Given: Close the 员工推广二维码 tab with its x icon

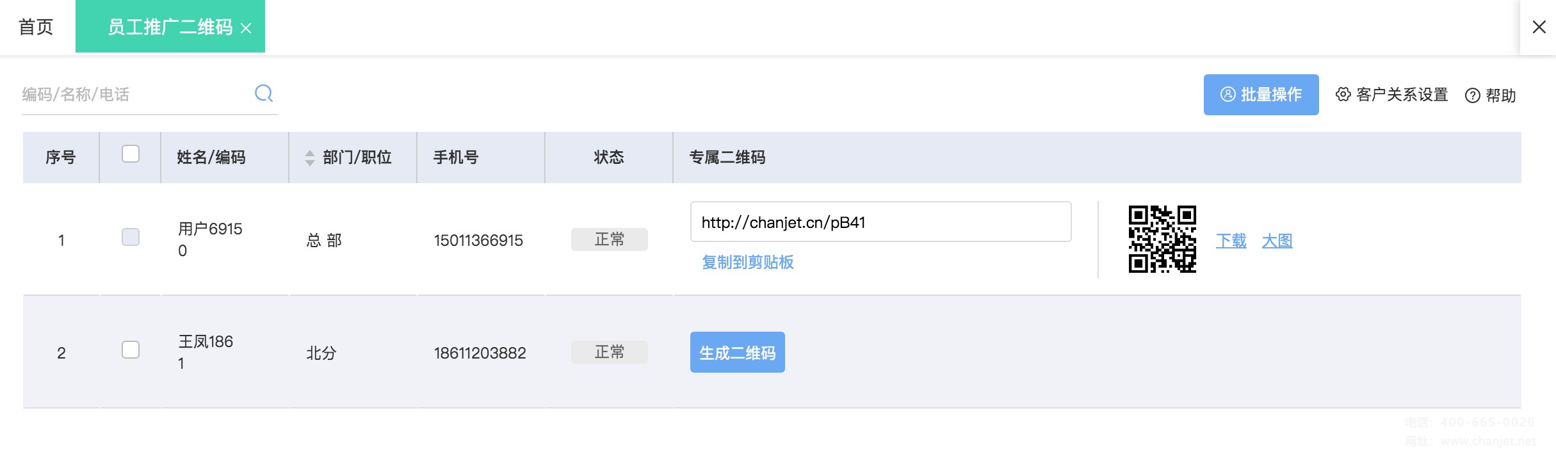Looking at the screenshot, I should pos(246,28).
